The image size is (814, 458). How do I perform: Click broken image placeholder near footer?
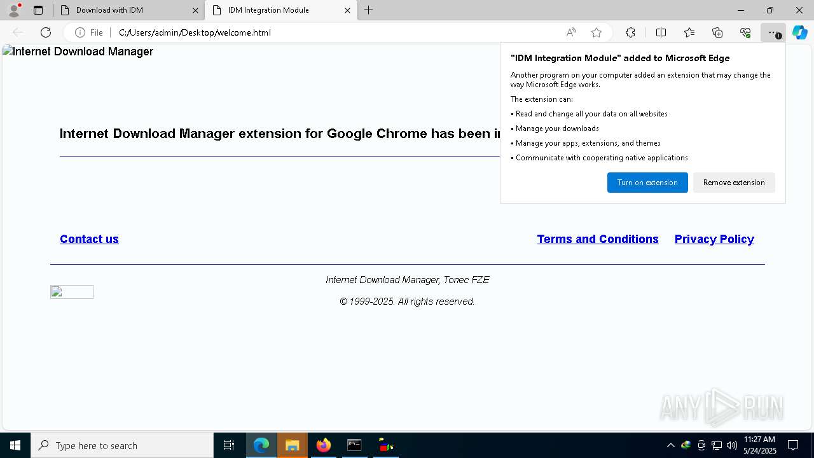72,292
